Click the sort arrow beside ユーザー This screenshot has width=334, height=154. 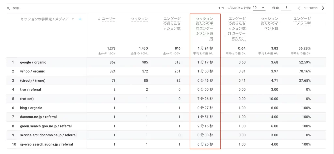pos(99,19)
